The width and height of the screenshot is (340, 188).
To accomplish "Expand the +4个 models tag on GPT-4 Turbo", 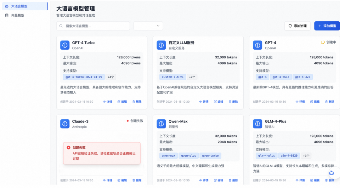I will pos(111,77).
